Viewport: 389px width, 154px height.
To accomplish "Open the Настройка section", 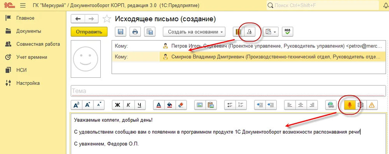I will point(28,83).
